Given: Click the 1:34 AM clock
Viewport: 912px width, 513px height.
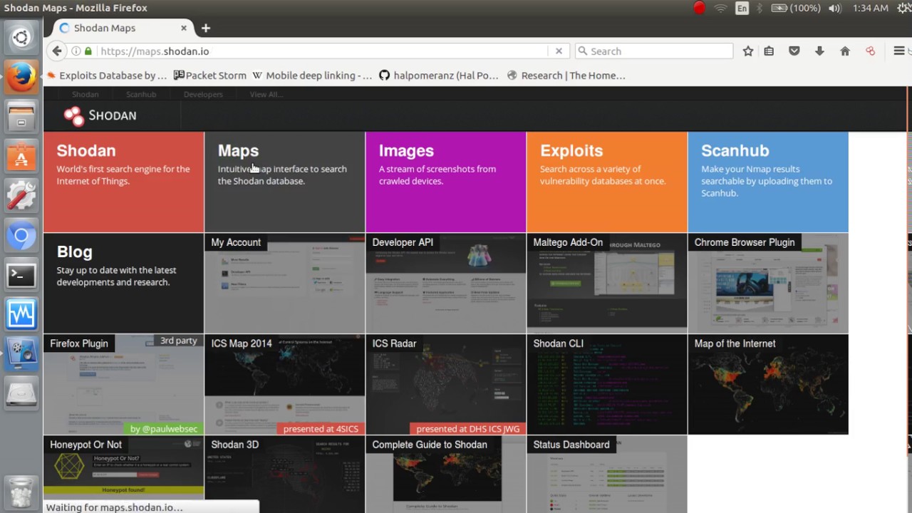Looking at the screenshot, I should point(871,9).
